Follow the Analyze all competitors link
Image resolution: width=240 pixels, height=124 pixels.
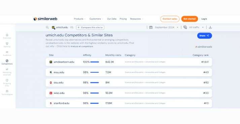82,46
